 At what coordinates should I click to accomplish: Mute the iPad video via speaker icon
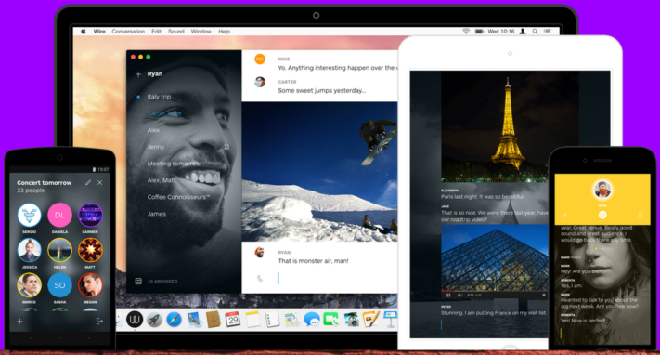pyautogui.click(x=459, y=296)
